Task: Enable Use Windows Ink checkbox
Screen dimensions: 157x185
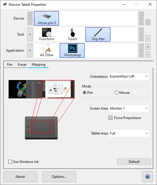Action: click(10, 162)
